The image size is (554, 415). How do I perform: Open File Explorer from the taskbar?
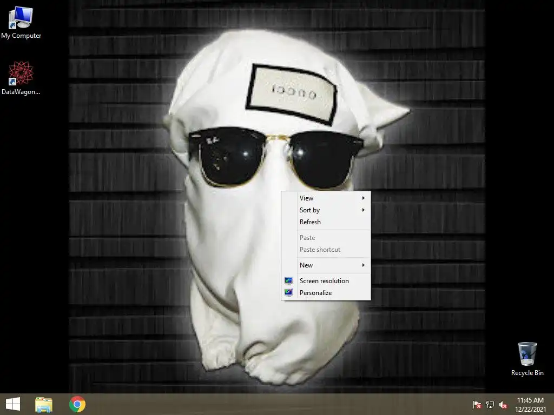point(44,405)
